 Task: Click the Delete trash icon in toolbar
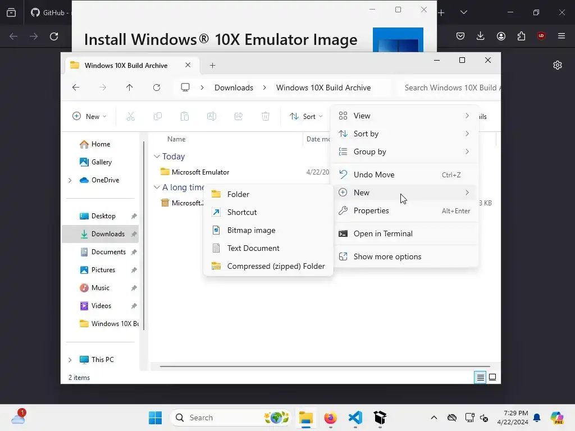[x=266, y=117]
